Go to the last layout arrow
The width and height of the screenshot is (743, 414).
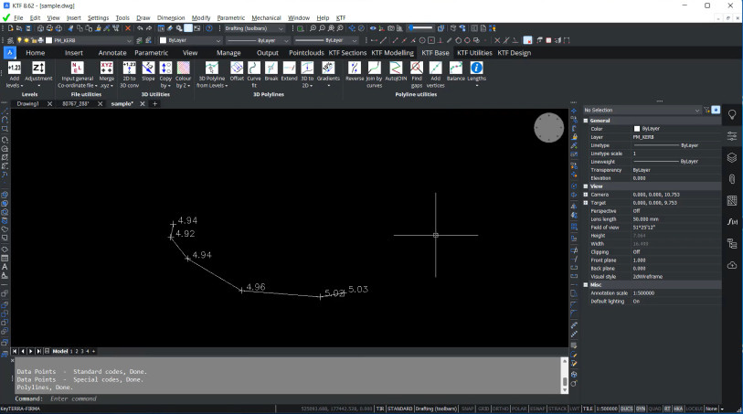(x=39, y=352)
